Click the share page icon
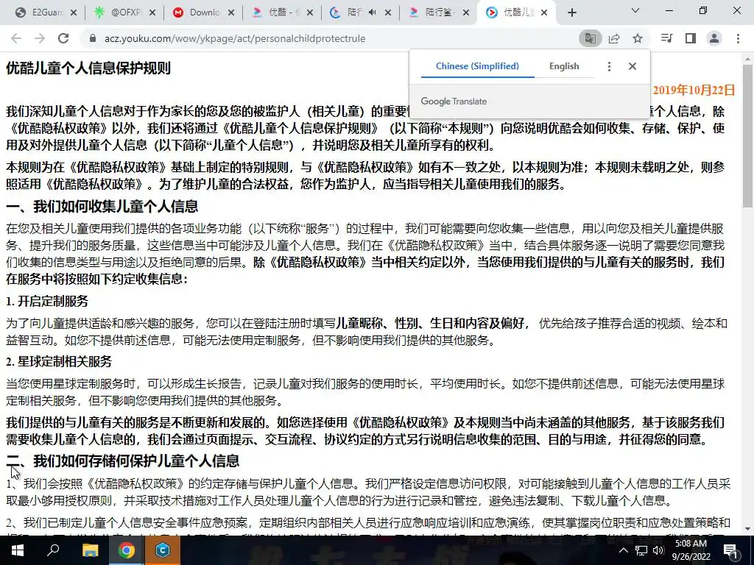 click(614, 38)
